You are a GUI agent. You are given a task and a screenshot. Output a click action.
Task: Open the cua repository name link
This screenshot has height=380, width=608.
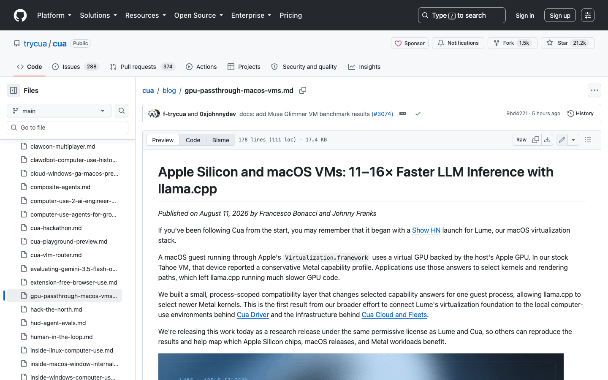pos(60,43)
